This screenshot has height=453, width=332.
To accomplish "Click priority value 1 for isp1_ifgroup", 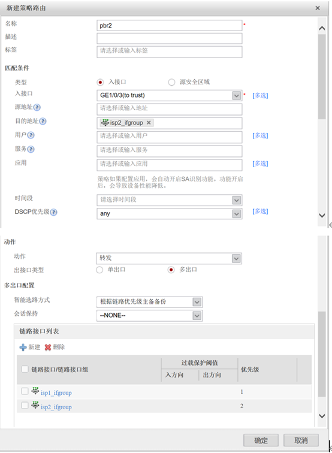I will pos(242,392).
